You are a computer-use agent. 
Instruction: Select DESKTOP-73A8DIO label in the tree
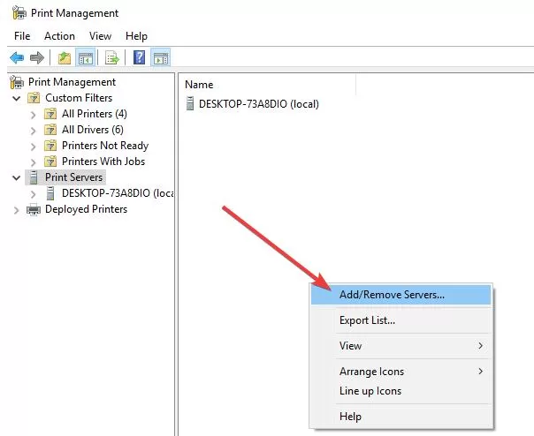point(118,193)
